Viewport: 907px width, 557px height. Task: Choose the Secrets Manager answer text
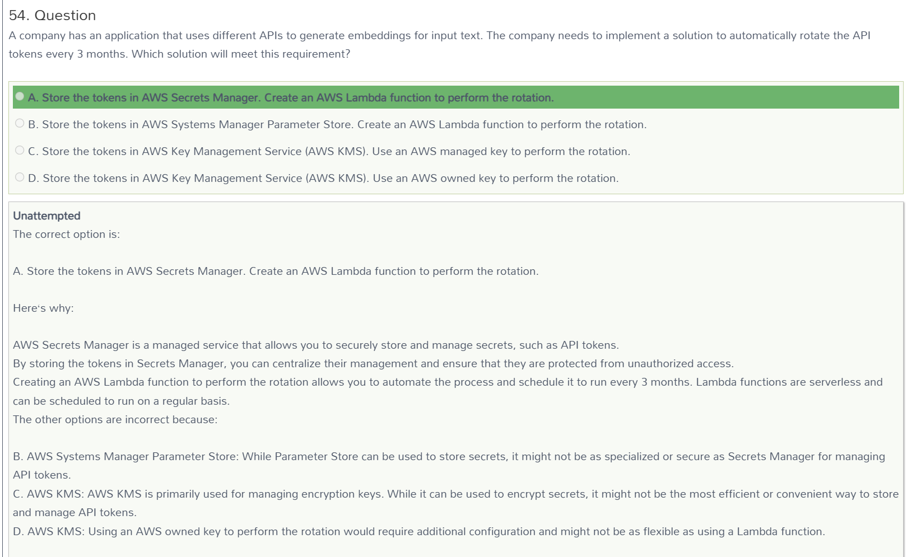point(291,97)
